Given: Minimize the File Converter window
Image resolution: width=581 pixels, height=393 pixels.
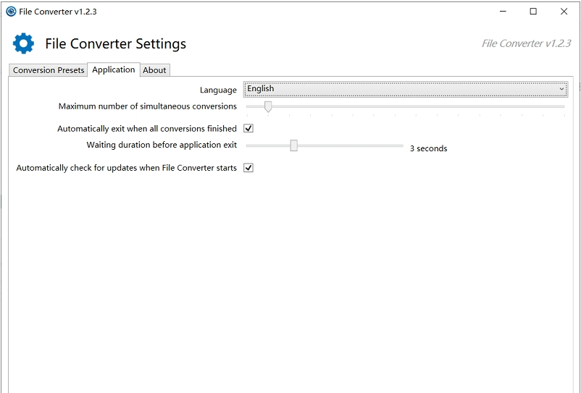Looking at the screenshot, I should (x=503, y=12).
